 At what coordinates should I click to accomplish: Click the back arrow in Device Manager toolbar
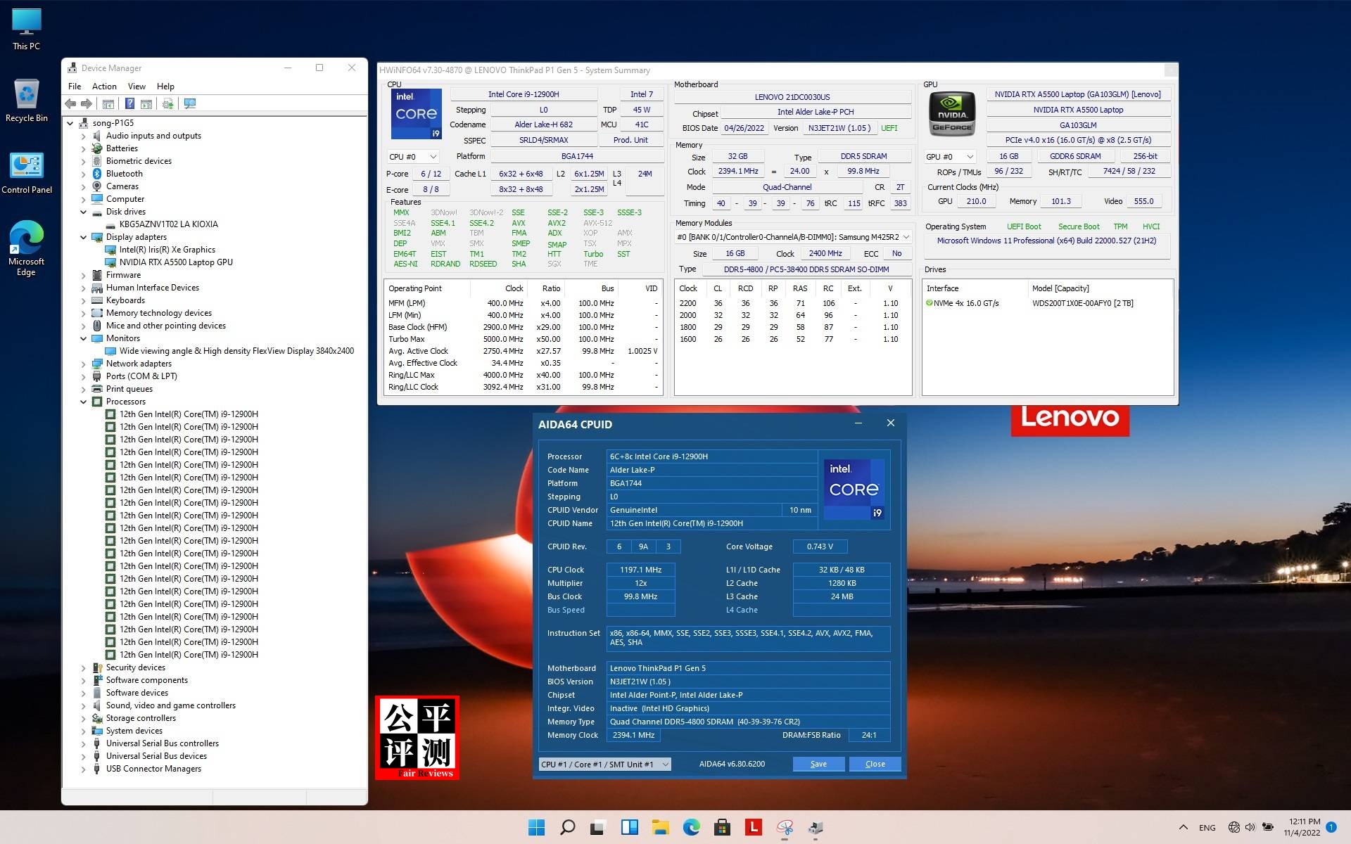tap(70, 103)
